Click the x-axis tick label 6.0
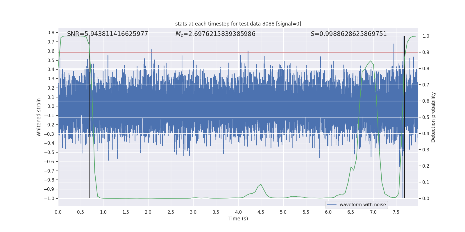465x232 pixels. 328,212
